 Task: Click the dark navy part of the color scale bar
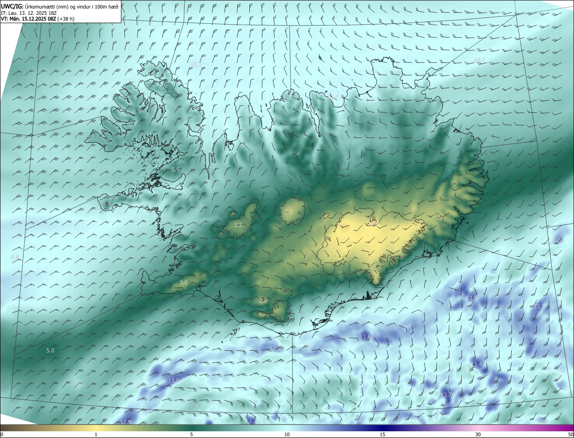click(x=383, y=428)
